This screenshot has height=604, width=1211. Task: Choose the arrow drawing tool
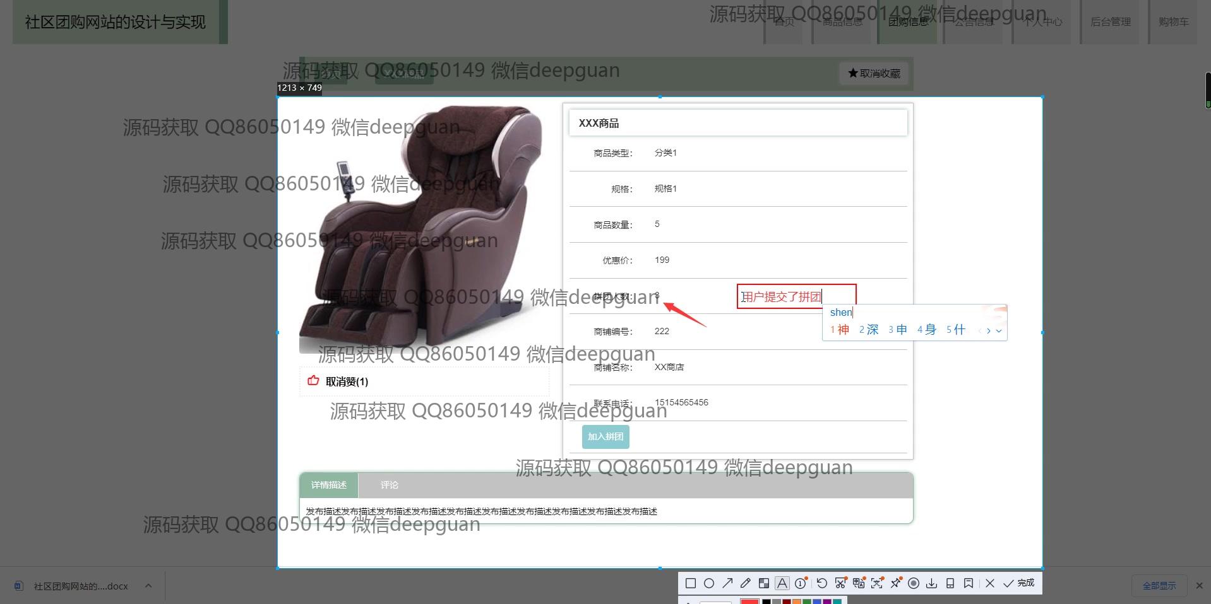[x=727, y=583]
